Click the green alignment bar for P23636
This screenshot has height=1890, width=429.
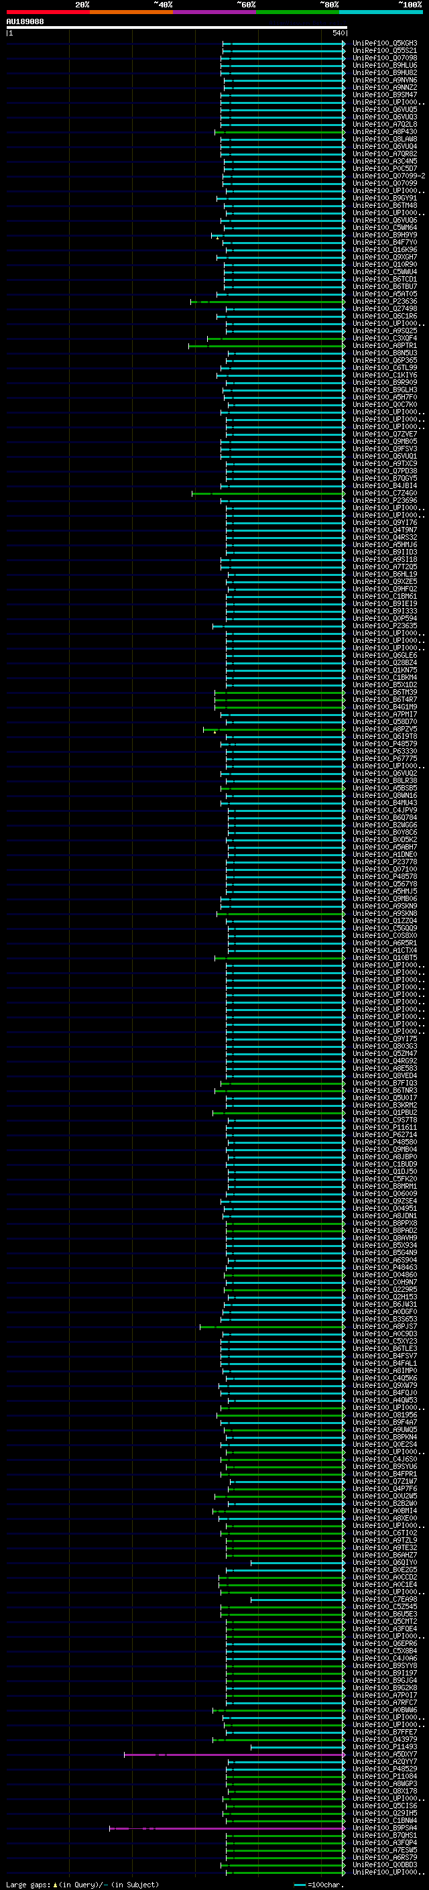tap(267, 302)
